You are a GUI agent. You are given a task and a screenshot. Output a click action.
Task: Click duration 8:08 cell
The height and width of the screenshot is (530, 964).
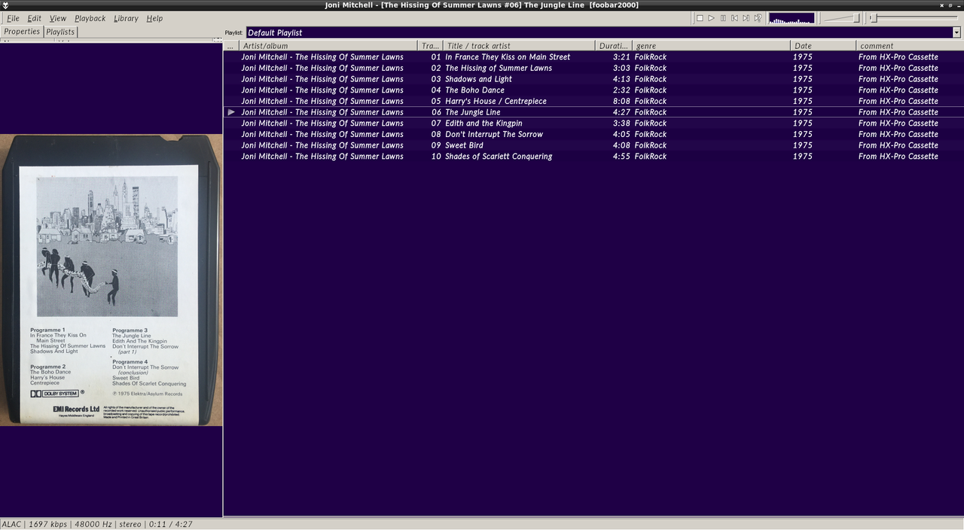[621, 101]
